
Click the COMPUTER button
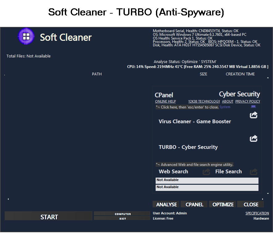(x=122, y=213)
